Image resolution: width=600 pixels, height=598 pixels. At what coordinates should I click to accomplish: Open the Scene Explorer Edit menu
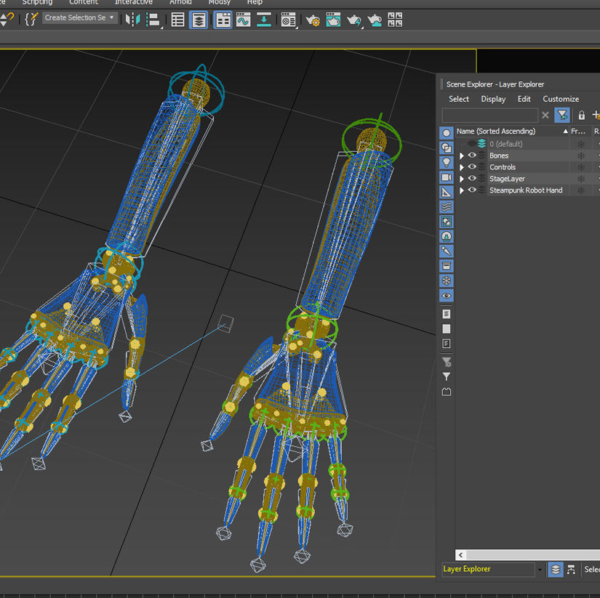[524, 99]
